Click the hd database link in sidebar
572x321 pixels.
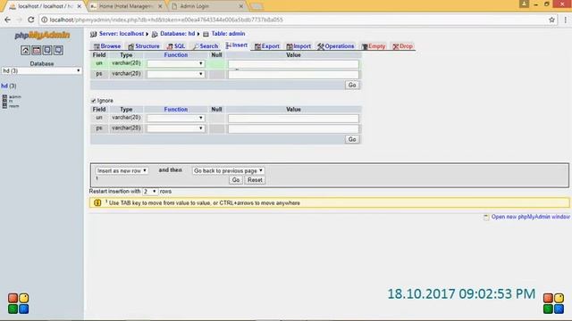click(4, 86)
